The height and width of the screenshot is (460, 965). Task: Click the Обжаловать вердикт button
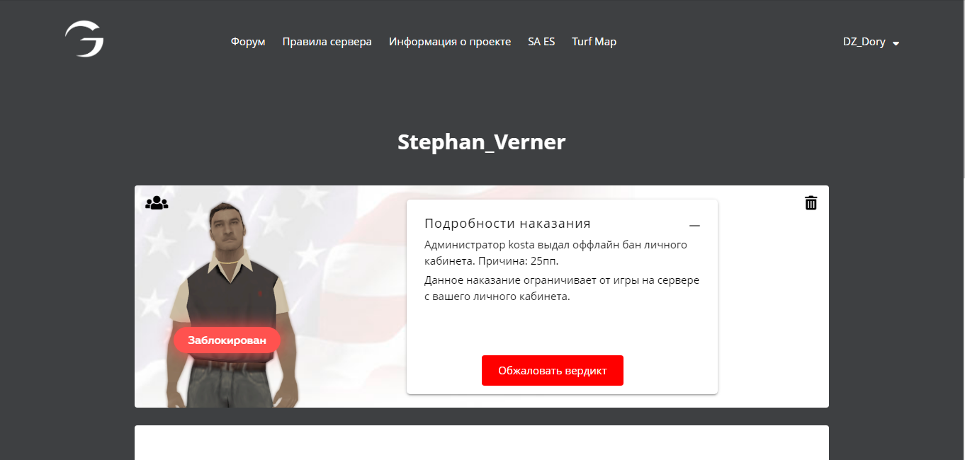coord(553,371)
